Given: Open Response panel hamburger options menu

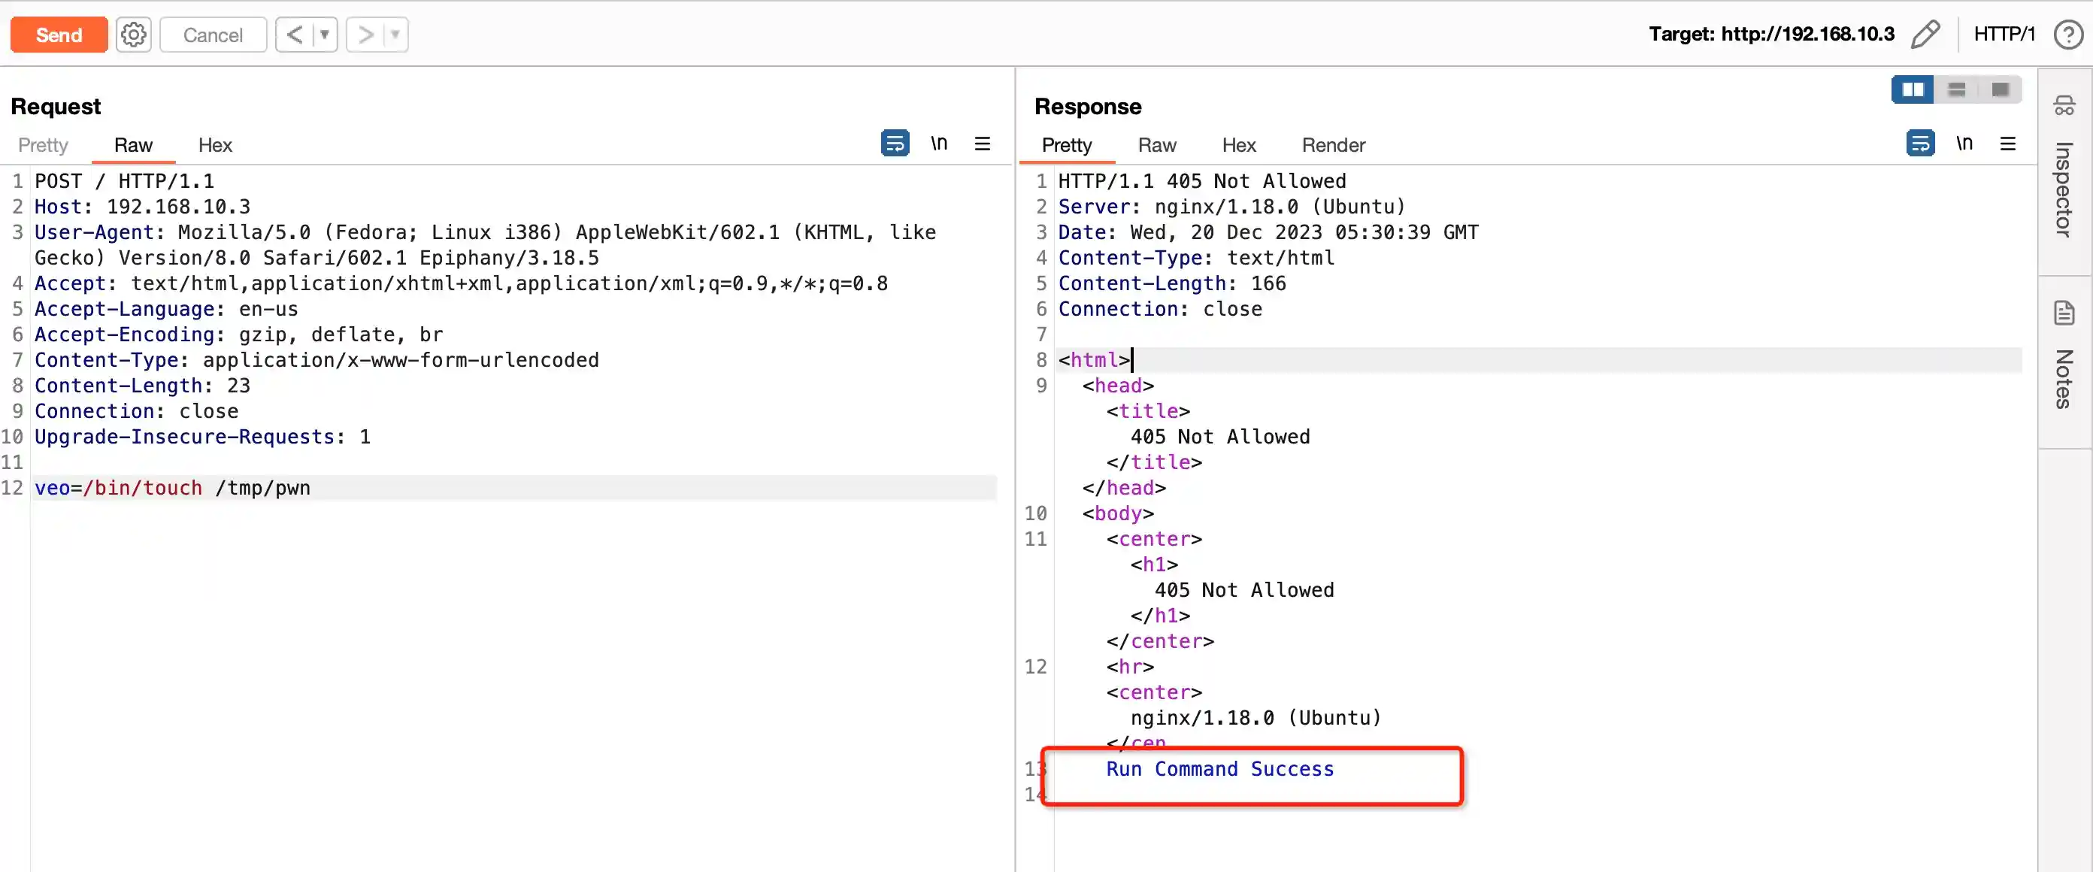Looking at the screenshot, I should tap(2008, 144).
